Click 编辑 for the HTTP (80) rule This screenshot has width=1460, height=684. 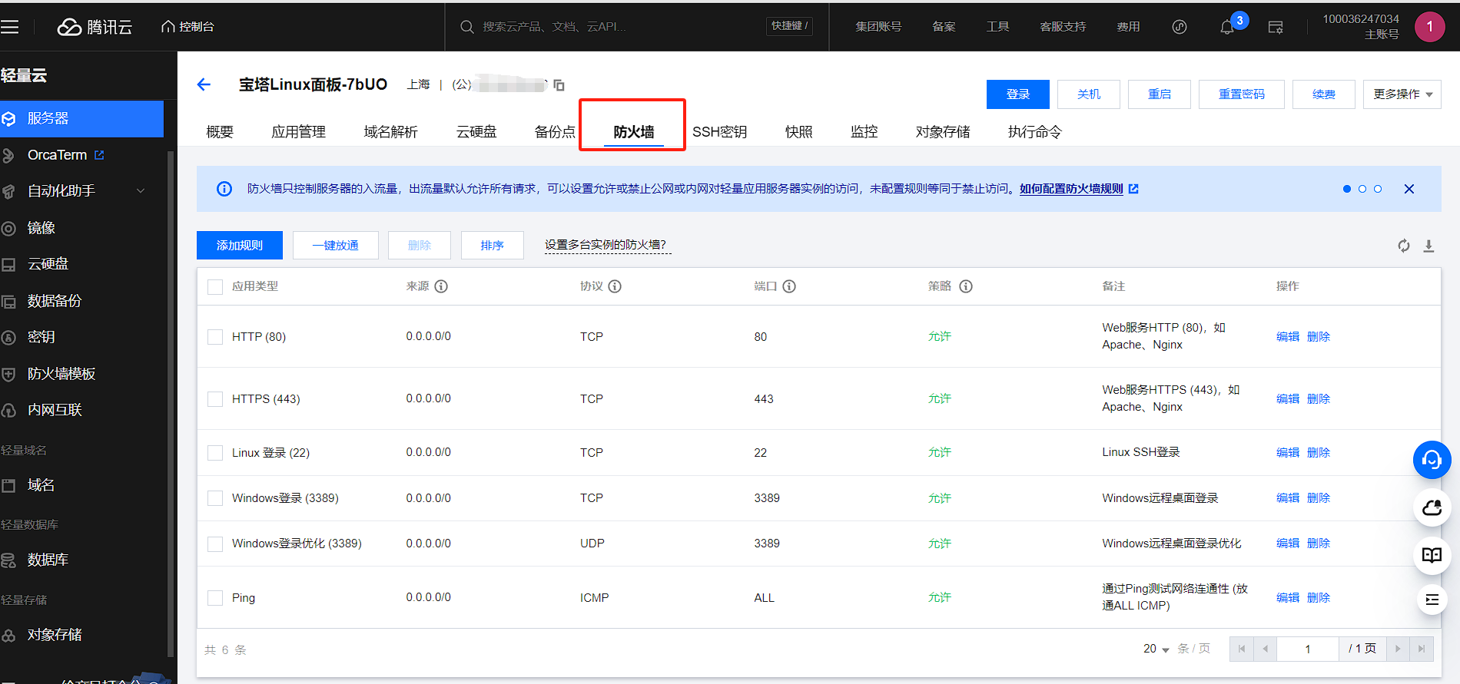coord(1288,337)
